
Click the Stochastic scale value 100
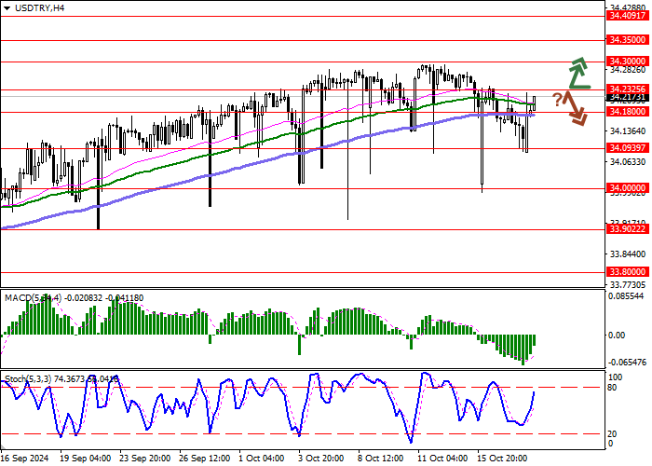point(615,377)
